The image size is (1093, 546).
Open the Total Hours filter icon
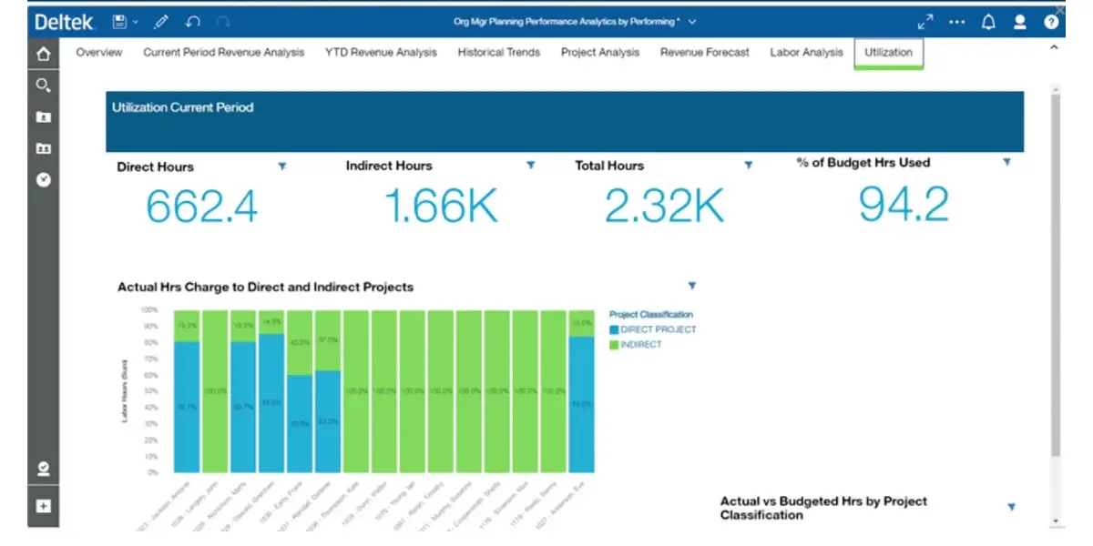point(749,165)
